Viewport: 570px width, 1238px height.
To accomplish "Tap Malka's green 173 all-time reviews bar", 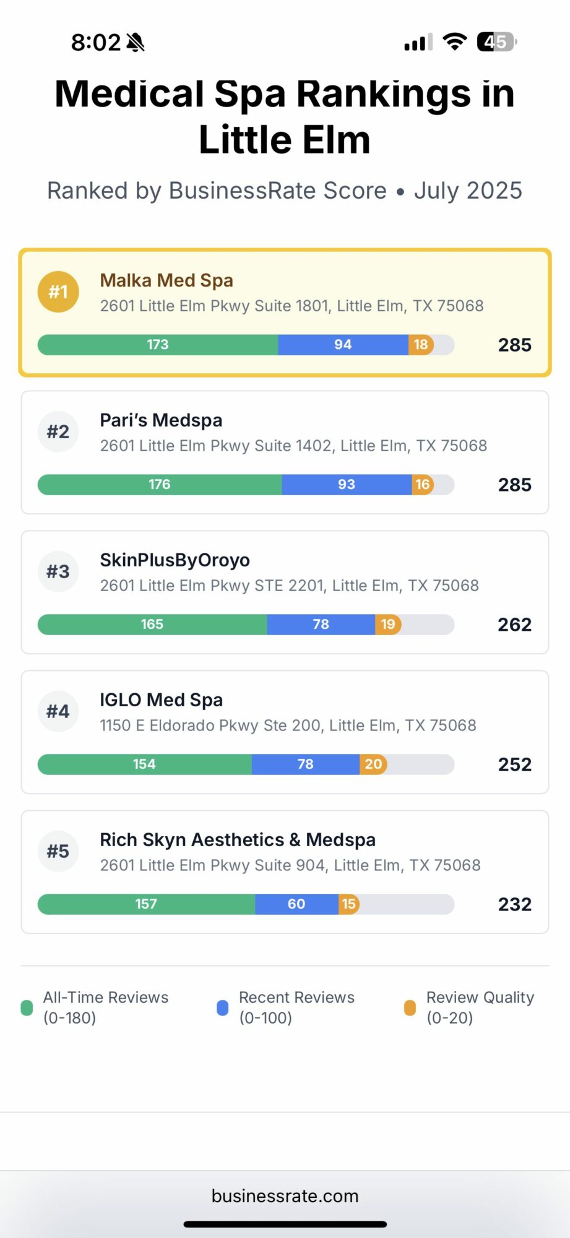I will (158, 345).
